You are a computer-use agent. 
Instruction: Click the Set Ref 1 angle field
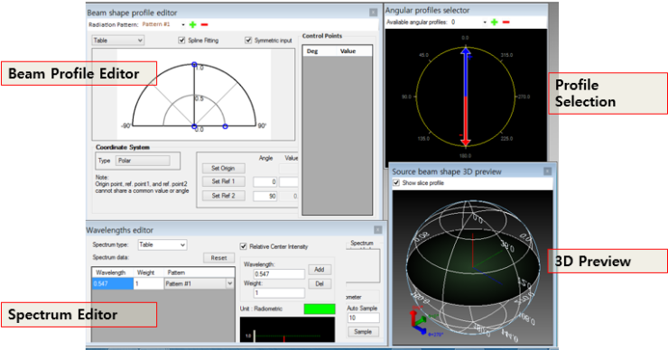pyautogui.click(x=265, y=182)
